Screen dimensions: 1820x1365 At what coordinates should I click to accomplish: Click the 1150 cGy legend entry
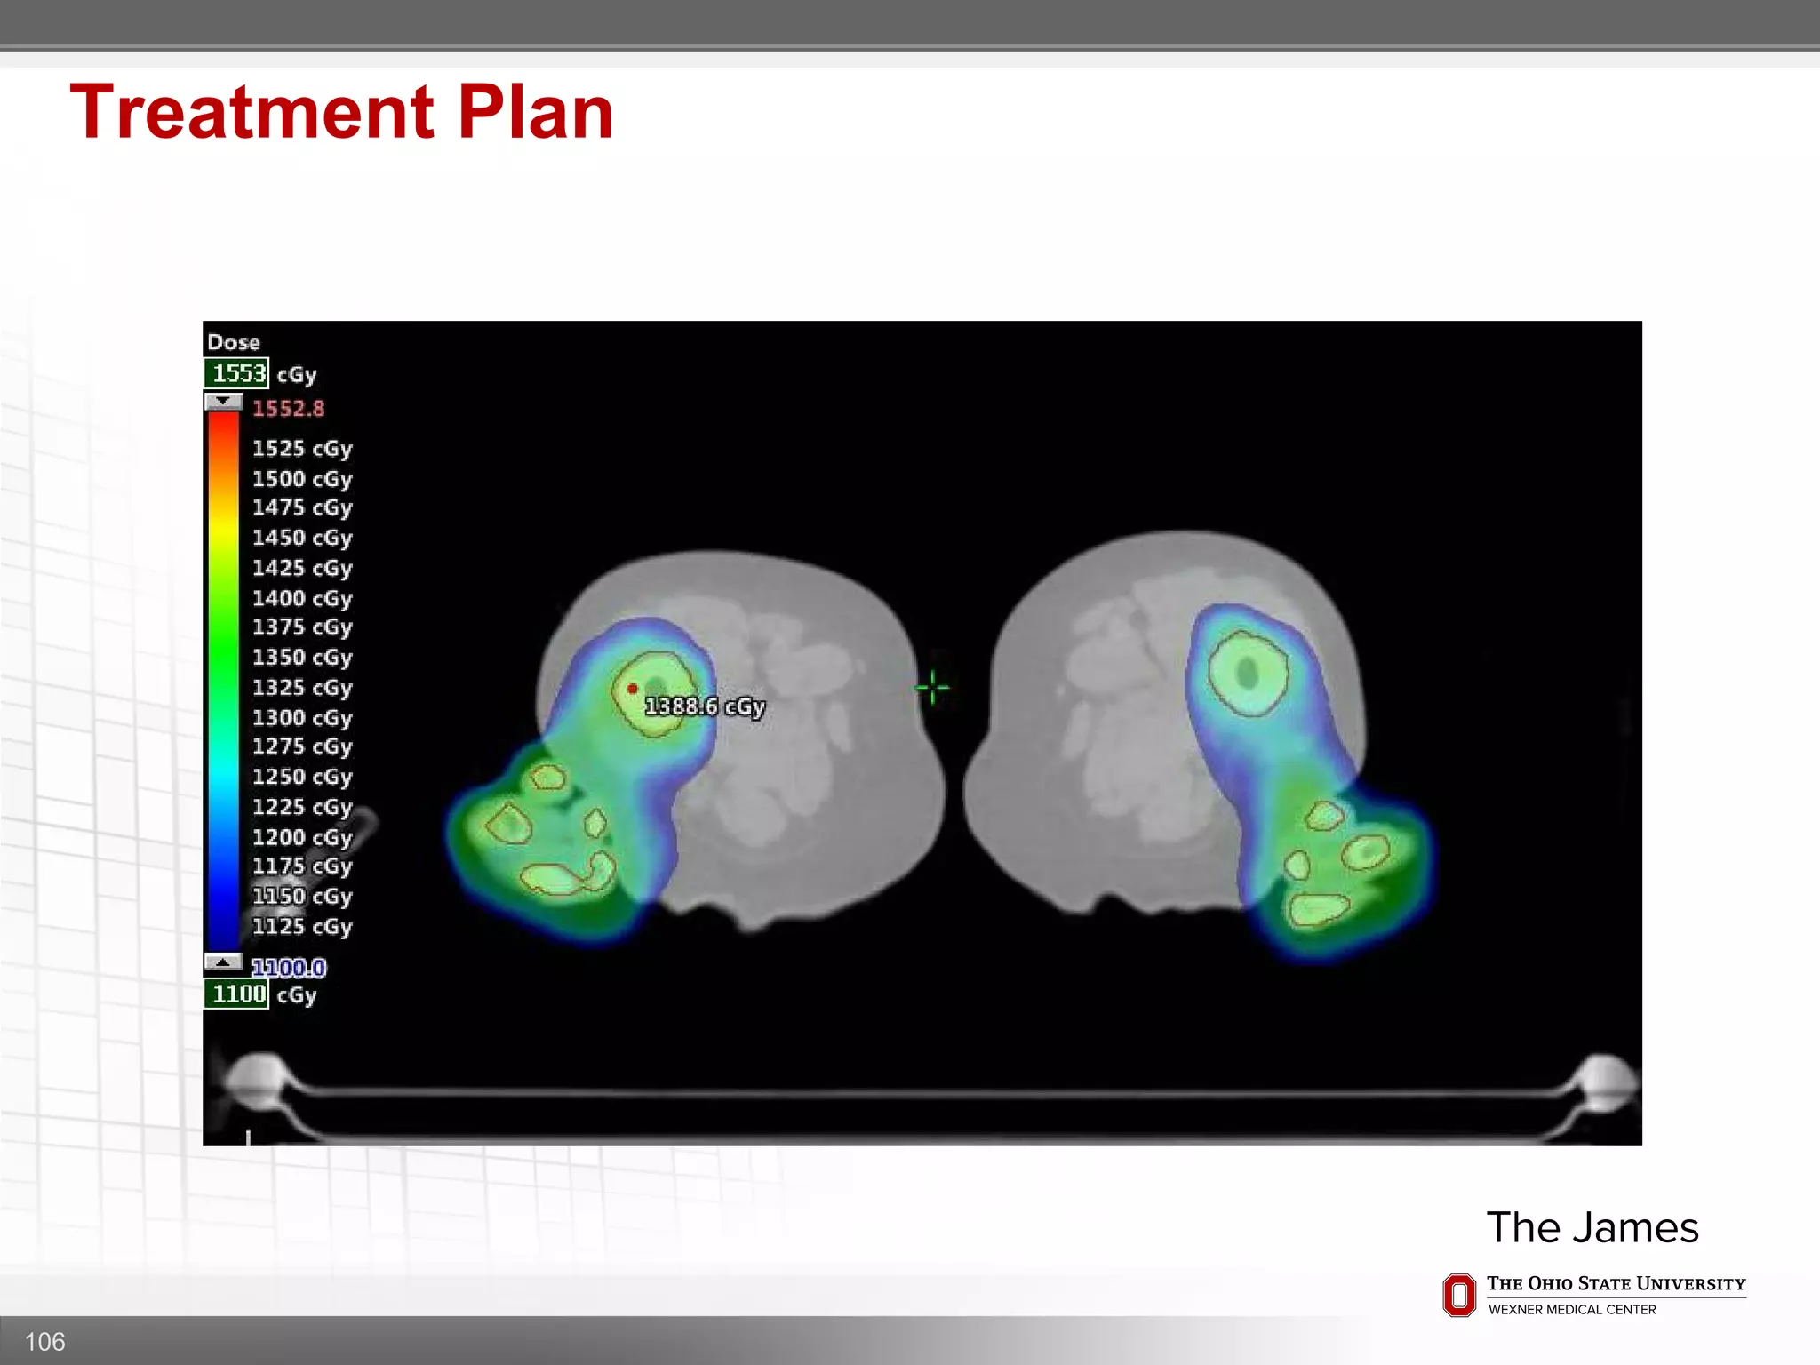tap(302, 897)
